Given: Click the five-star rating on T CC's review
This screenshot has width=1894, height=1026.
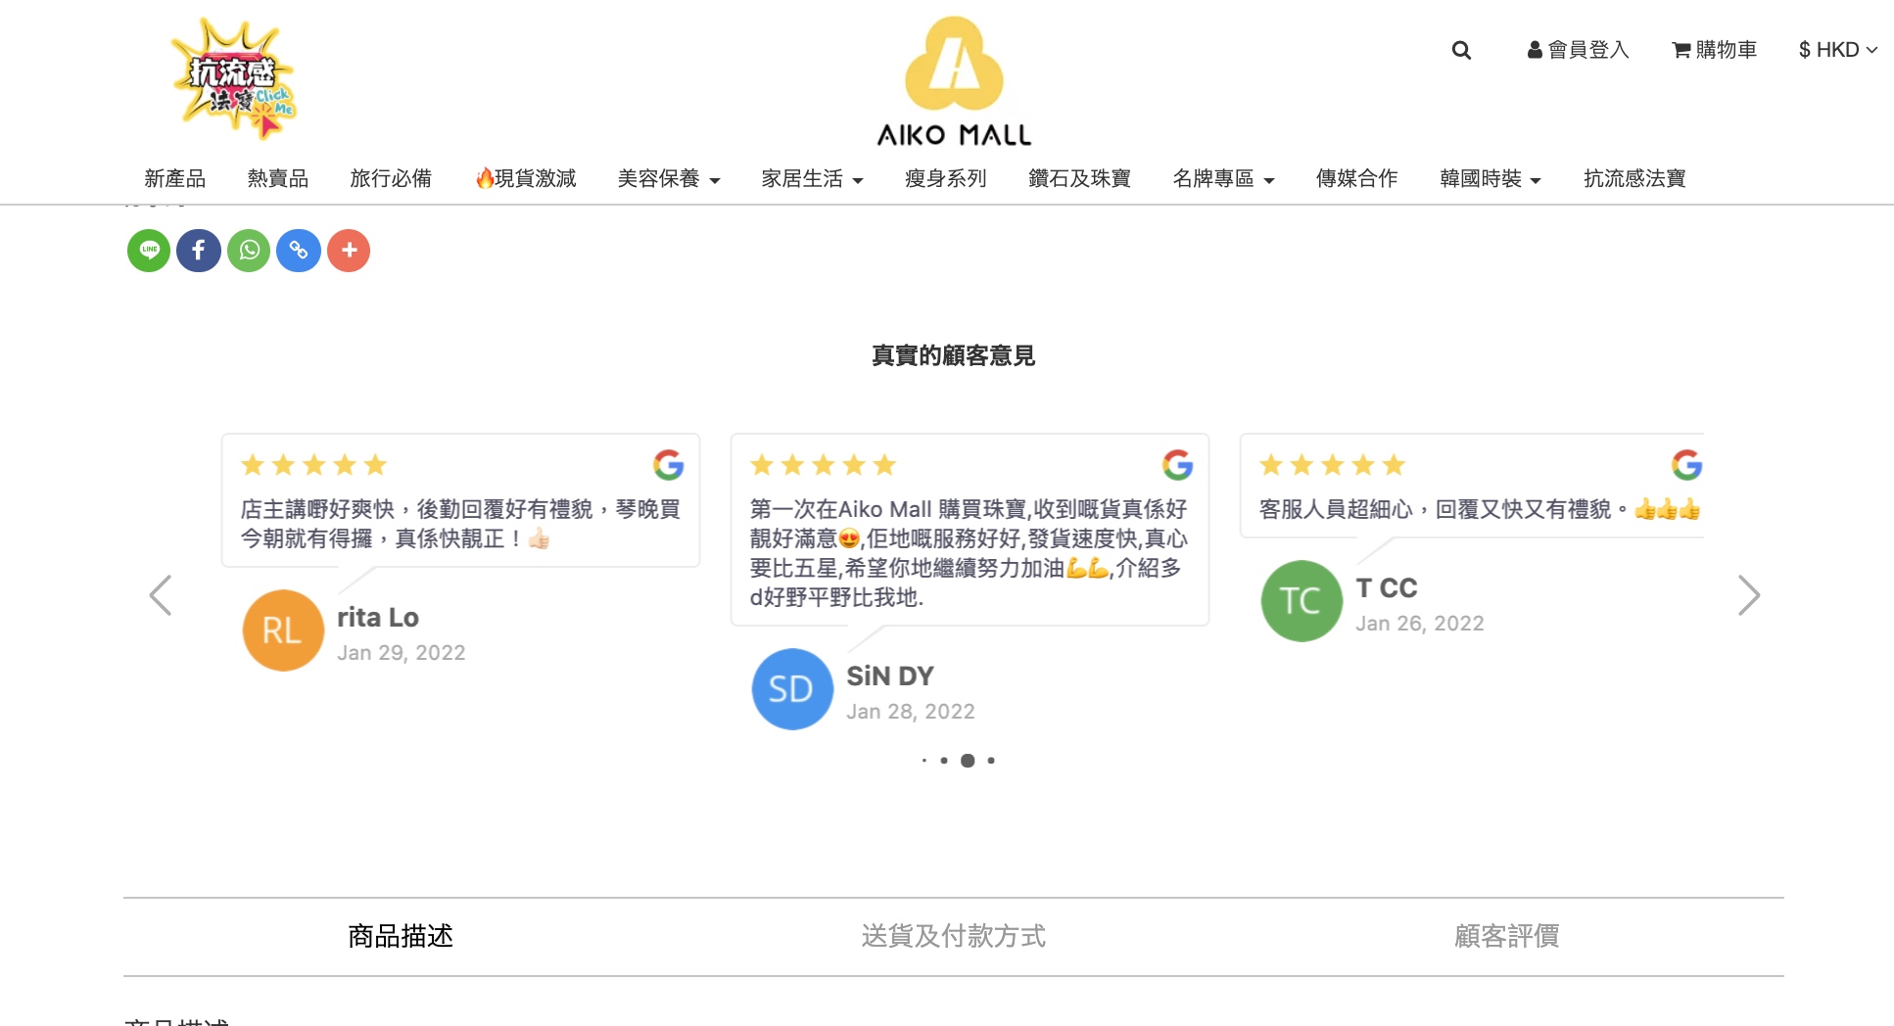Looking at the screenshot, I should click(1332, 465).
